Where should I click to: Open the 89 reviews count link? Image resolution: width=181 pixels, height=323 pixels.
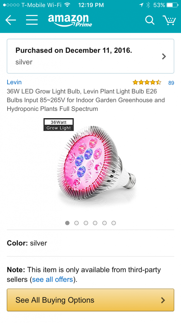click(x=171, y=83)
